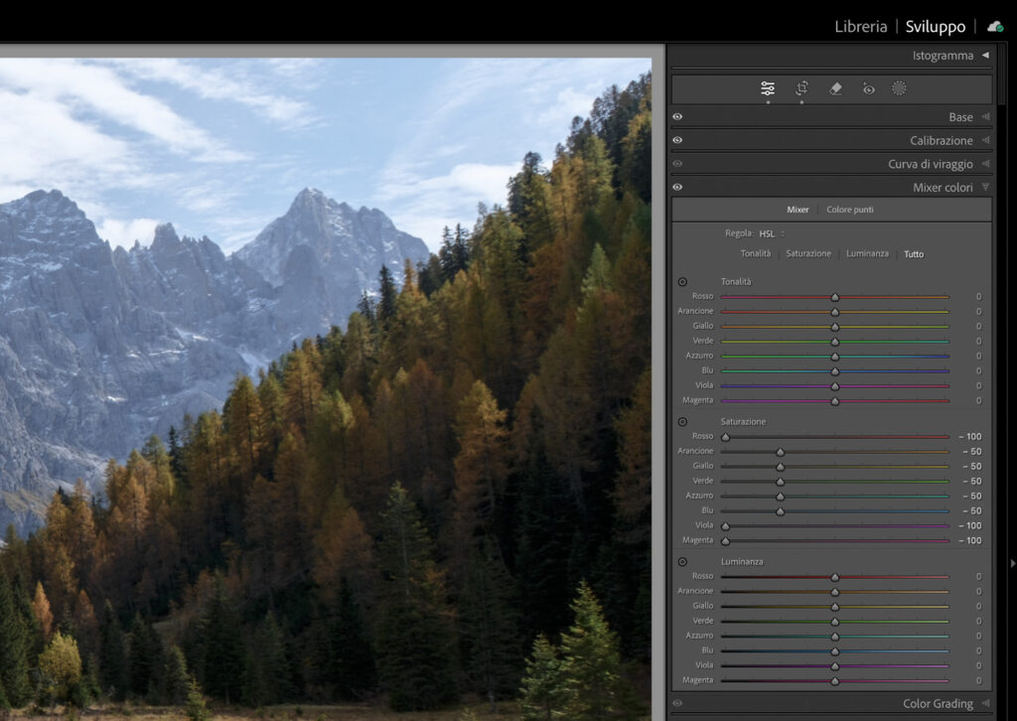The image size is (1017, 721).
Task: Expand the Base panel triangle
Action: [x=986, y=117]
